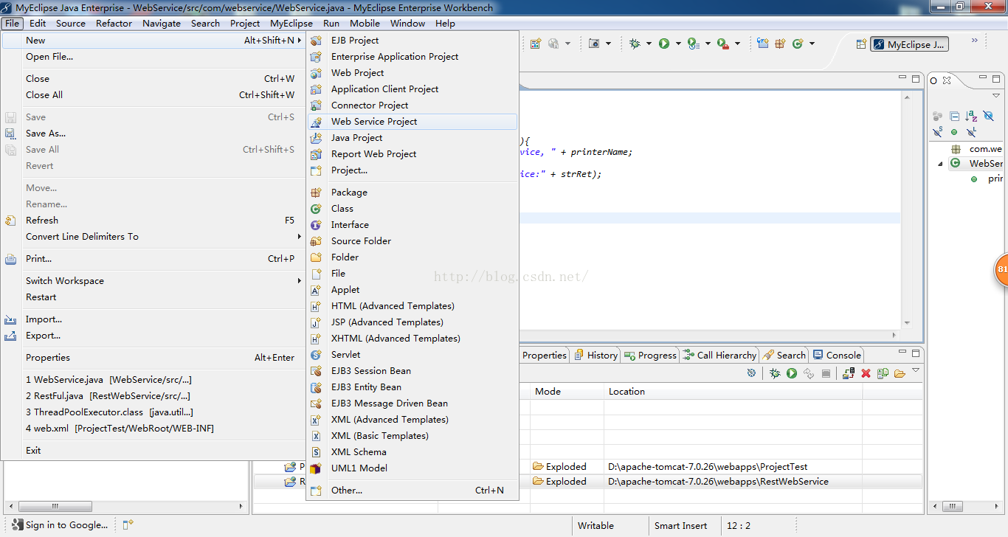Click the Writable status bar entry
Screen dimensions: 1008x537
pos(596,526)
